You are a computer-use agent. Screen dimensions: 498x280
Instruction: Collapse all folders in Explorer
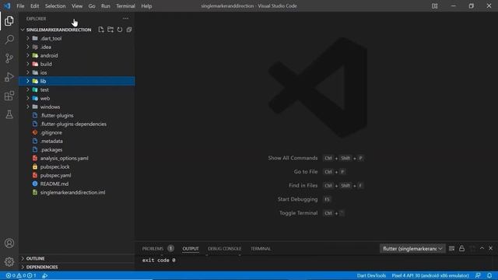[129, 30]
